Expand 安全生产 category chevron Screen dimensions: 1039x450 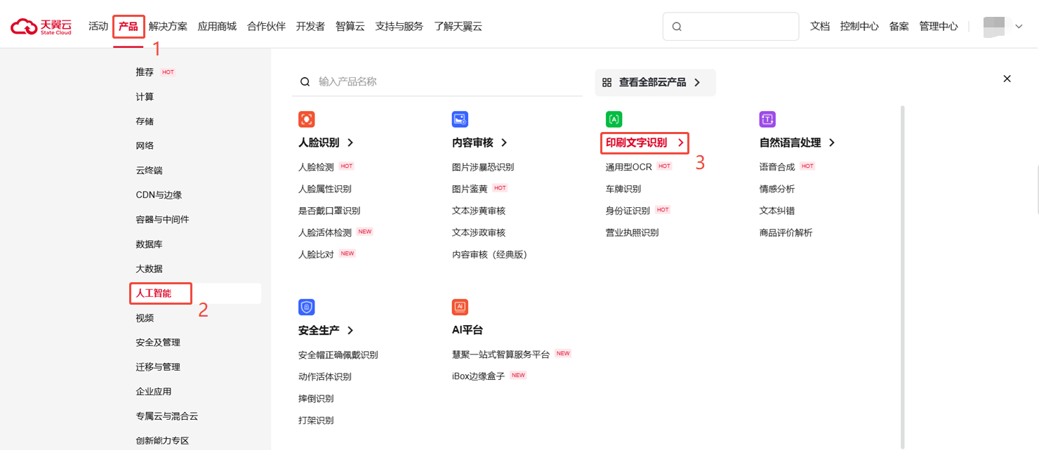[x=350, y=330]
